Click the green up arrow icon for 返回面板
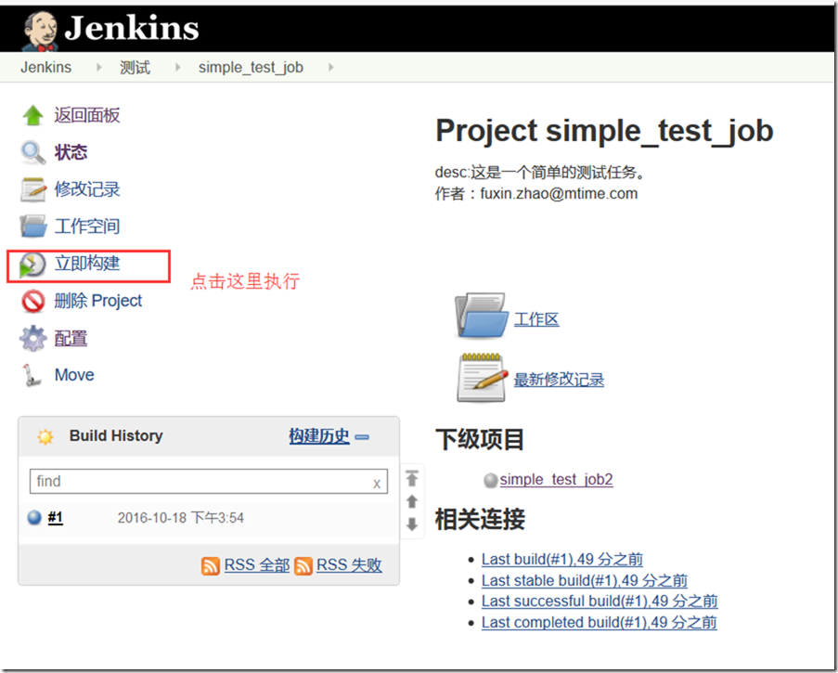Viewport: 838px width, 673px height. (x=33, y=115)
